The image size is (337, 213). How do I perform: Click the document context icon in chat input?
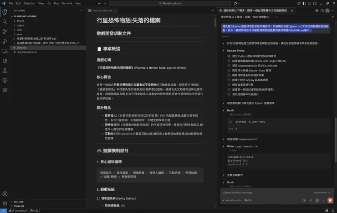click(x=317, y=200)
